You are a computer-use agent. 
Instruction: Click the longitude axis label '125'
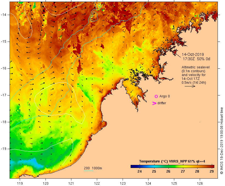coord(174,183)
